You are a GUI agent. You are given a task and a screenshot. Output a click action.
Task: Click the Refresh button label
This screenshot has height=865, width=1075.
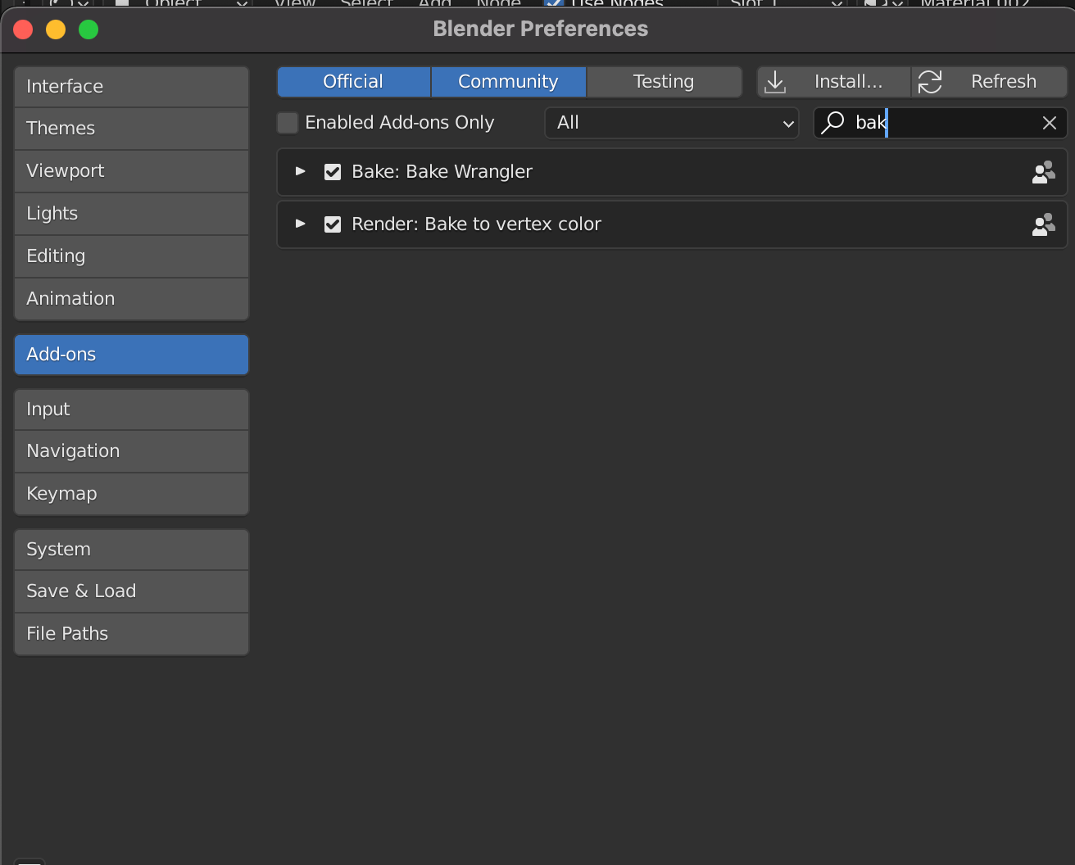(1004, 82)
